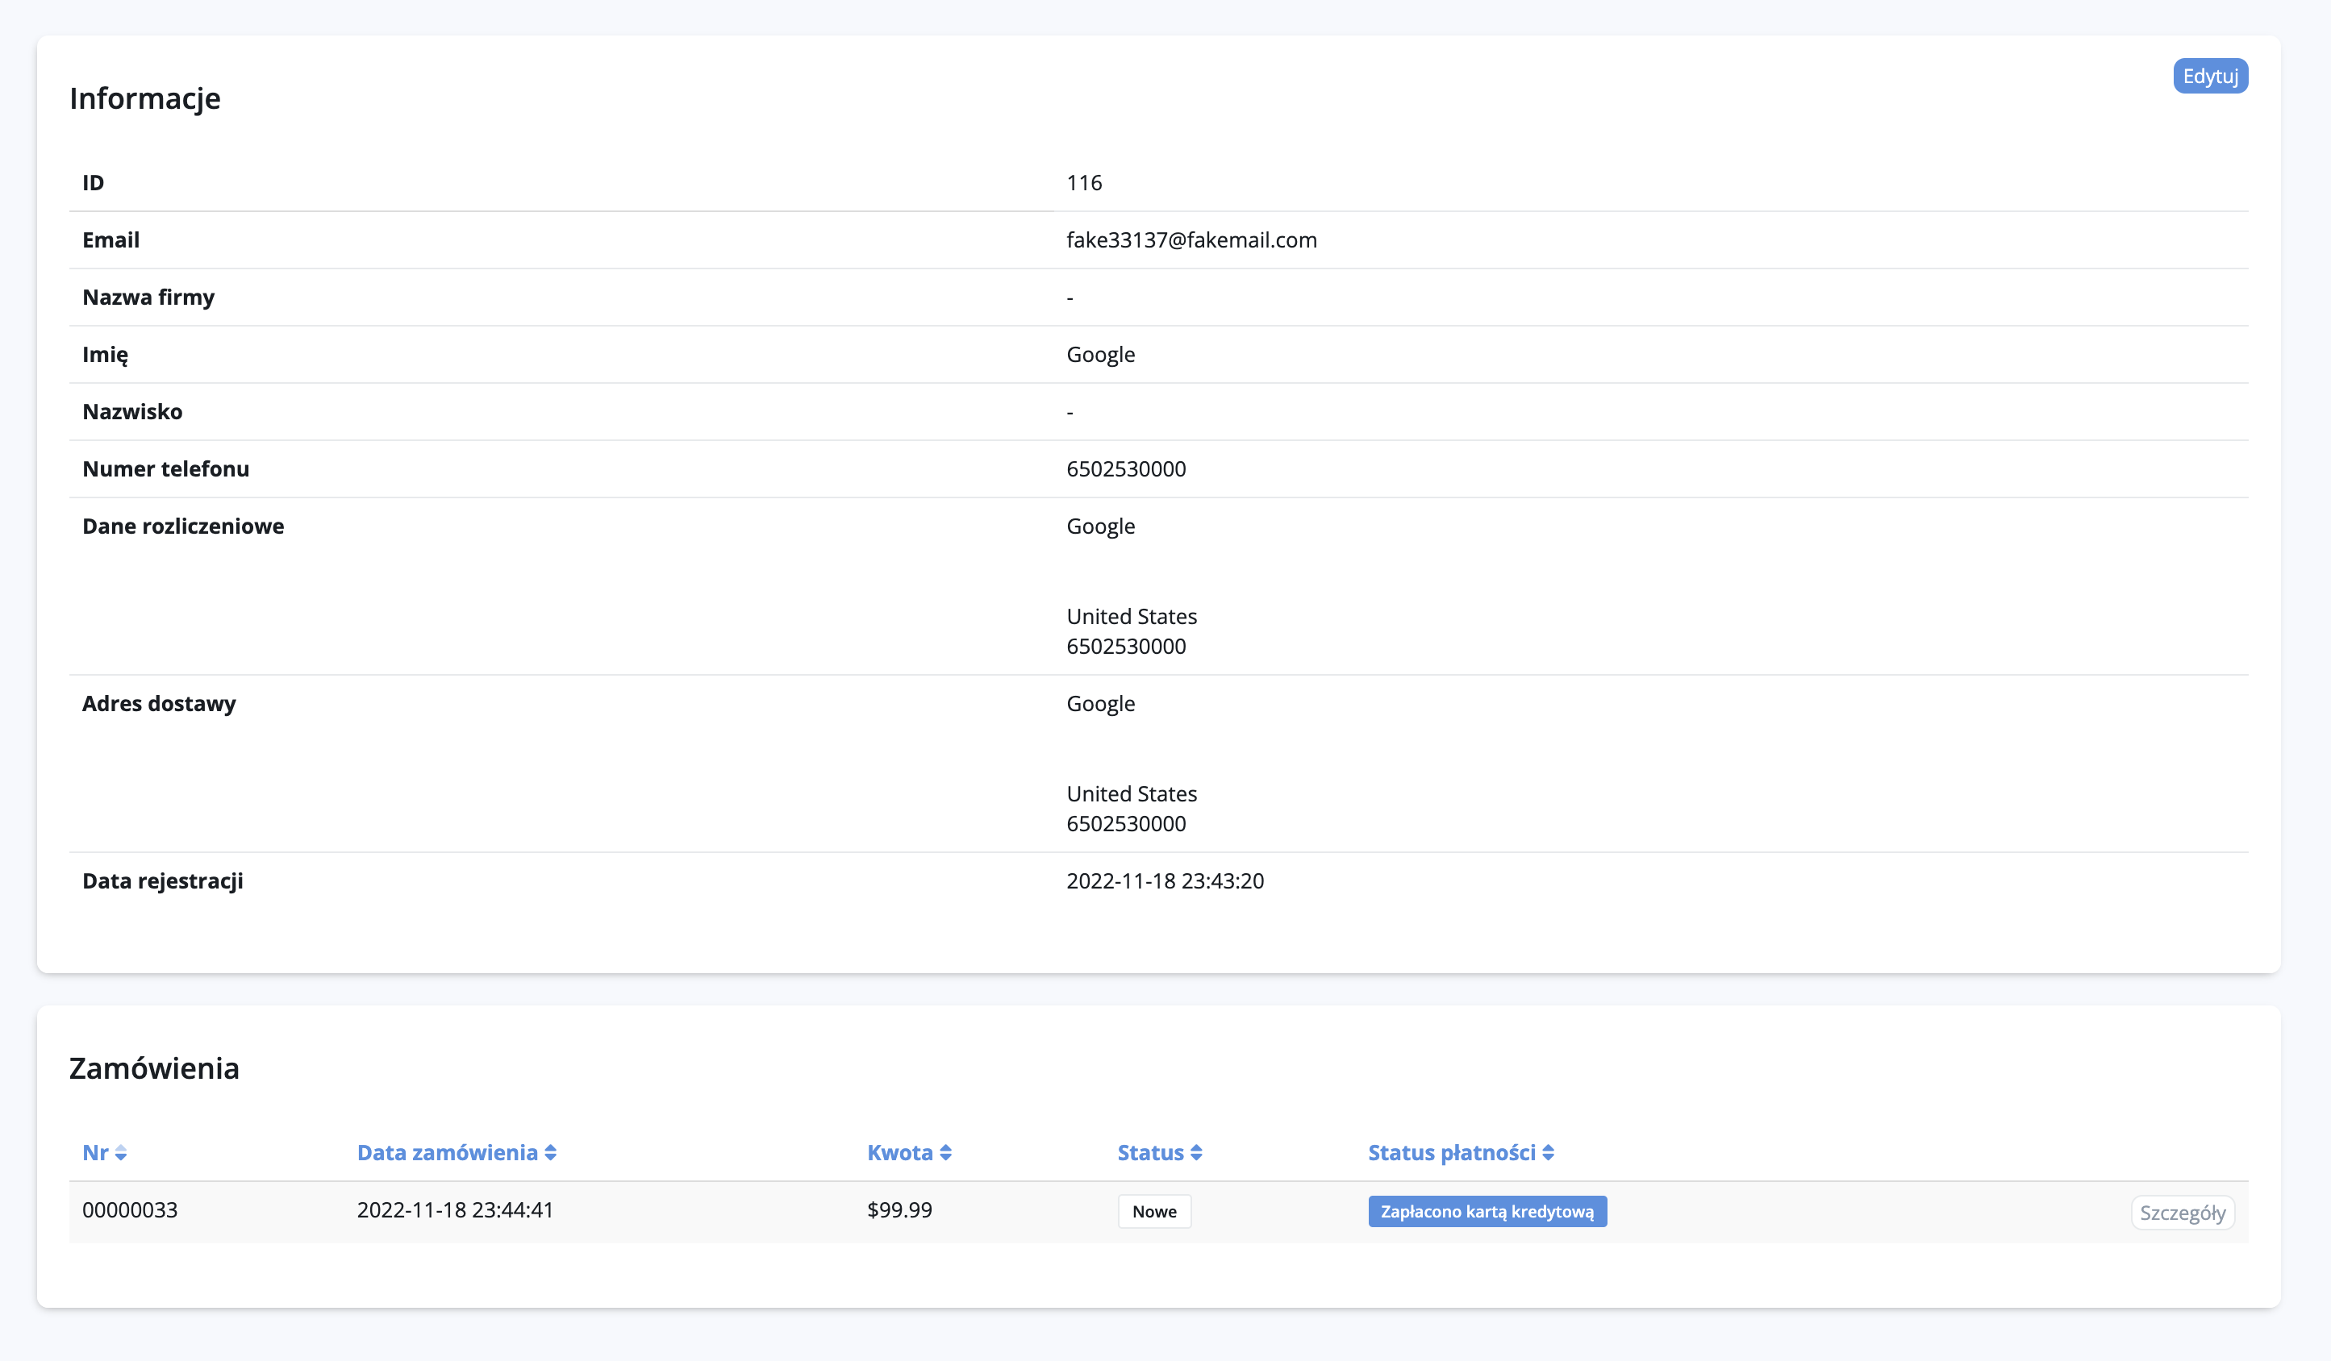This screenshot has width=2331, height=1361.
Task: Click the sort arrows beside Kwota
Action: [945, 1153]
